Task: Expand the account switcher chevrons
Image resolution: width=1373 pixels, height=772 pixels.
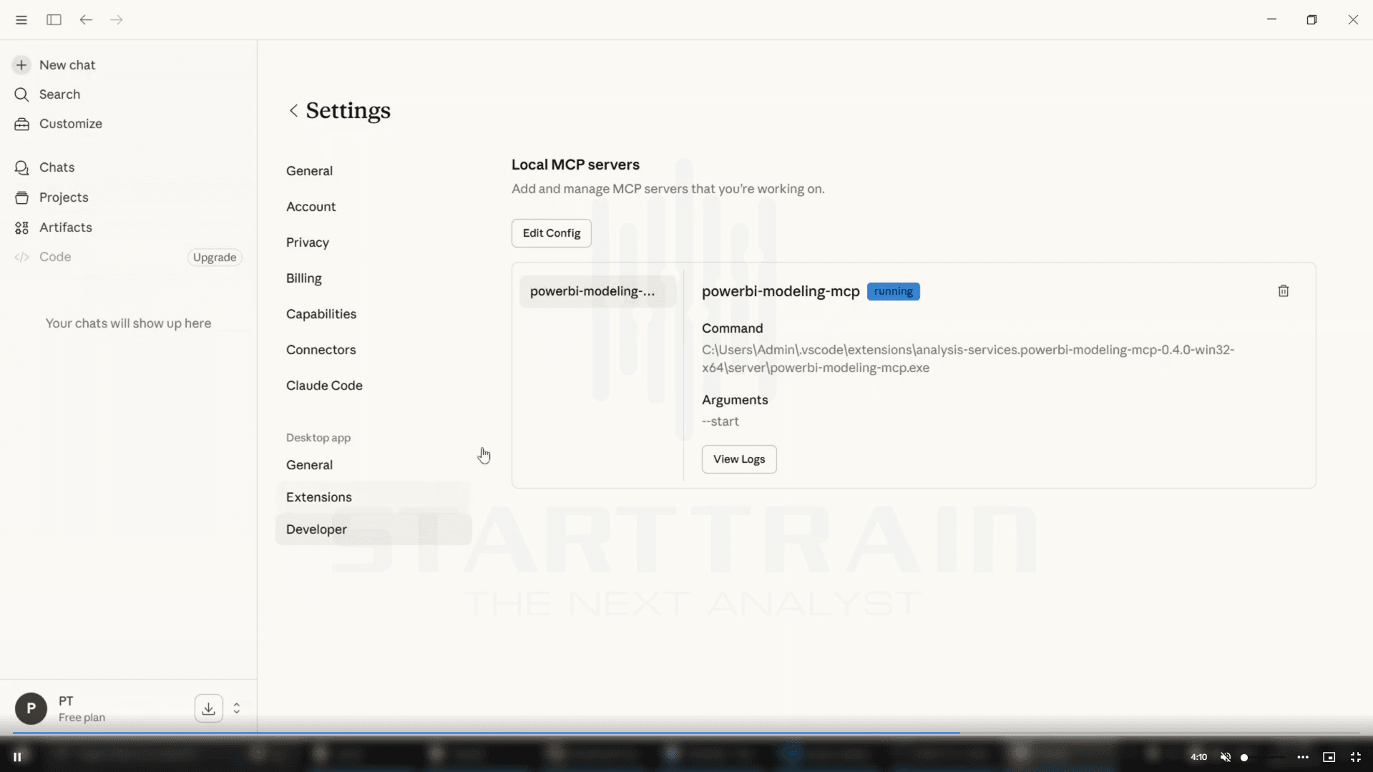Action: pyautogui.click(x=237, y=708)
